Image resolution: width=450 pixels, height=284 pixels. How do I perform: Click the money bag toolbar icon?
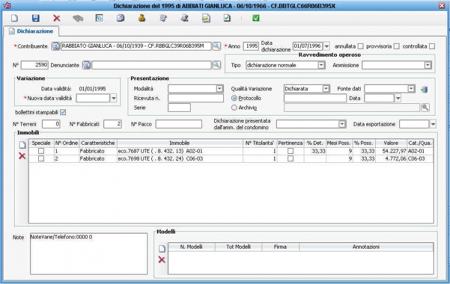pos(142,18)
